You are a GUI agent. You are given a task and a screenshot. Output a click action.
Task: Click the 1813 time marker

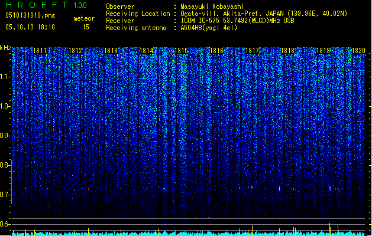(x=111, y=51)
